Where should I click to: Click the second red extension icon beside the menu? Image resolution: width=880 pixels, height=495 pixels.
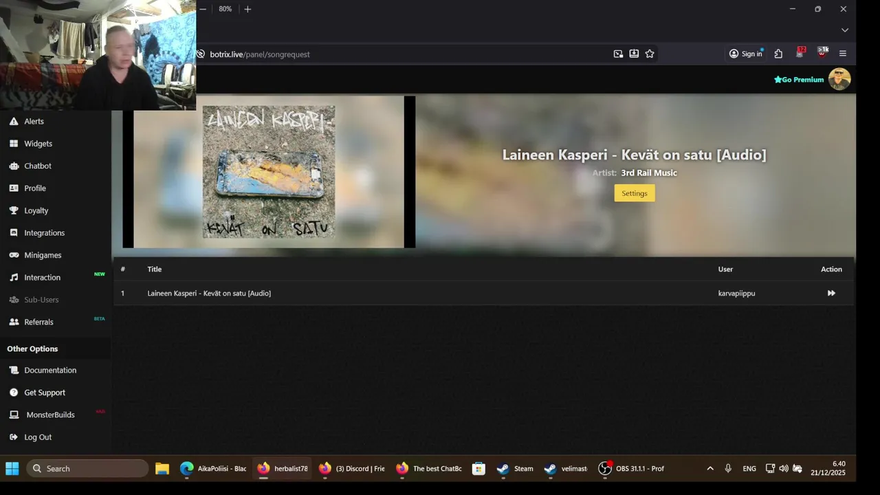pyautogui.click(x=822, y=53)
